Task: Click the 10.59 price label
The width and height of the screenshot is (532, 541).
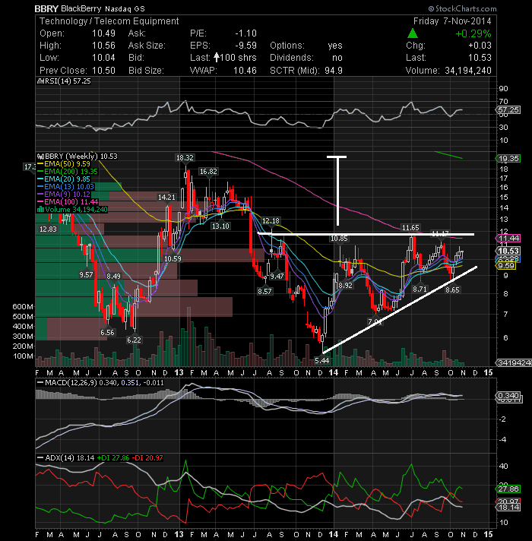Action: pyautogui.click(x=173, y=258)
